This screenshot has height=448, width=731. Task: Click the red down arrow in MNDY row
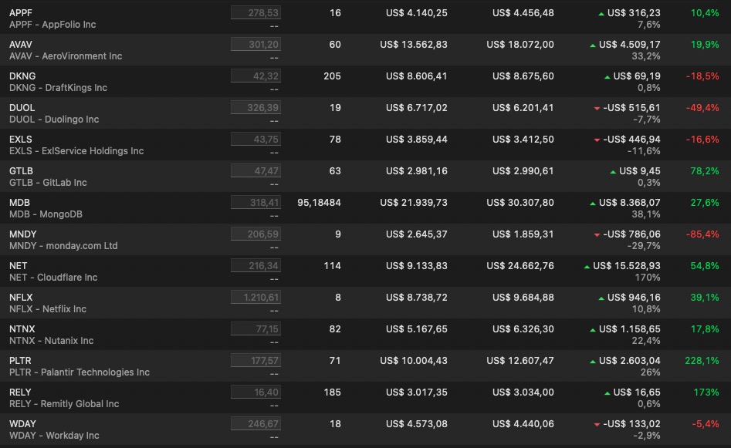click(x=597, y=235)
